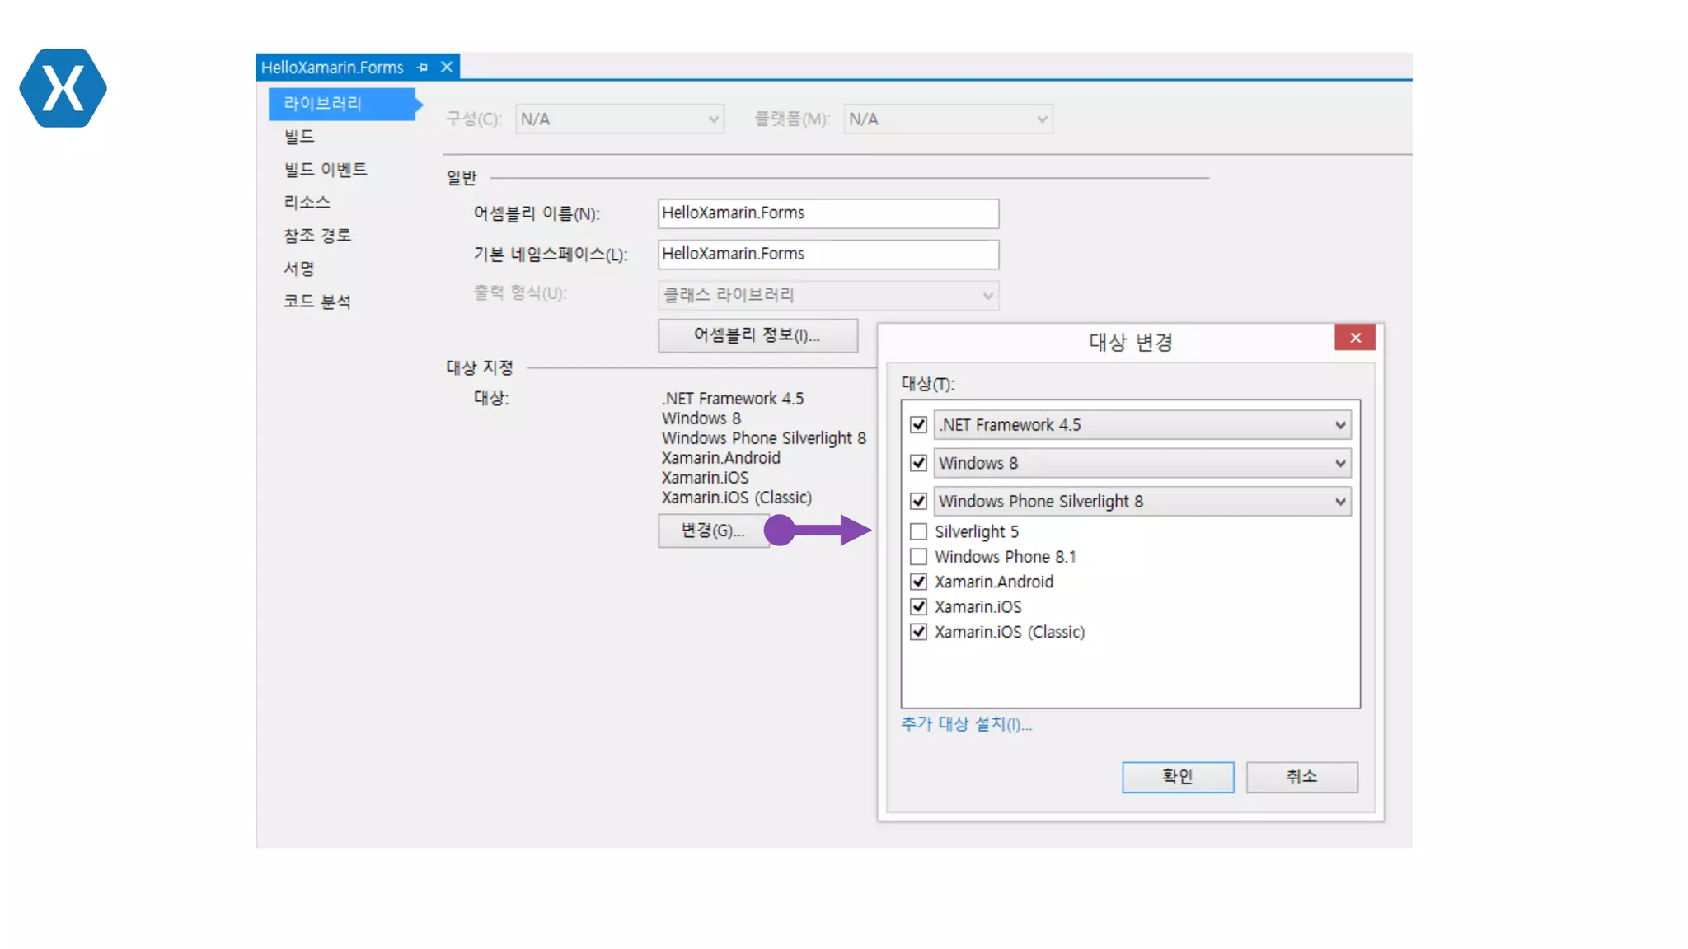Open the Windows 8 version dropdown
The width and height of the screenshot is (1688, 949).
click(1340, 463)
